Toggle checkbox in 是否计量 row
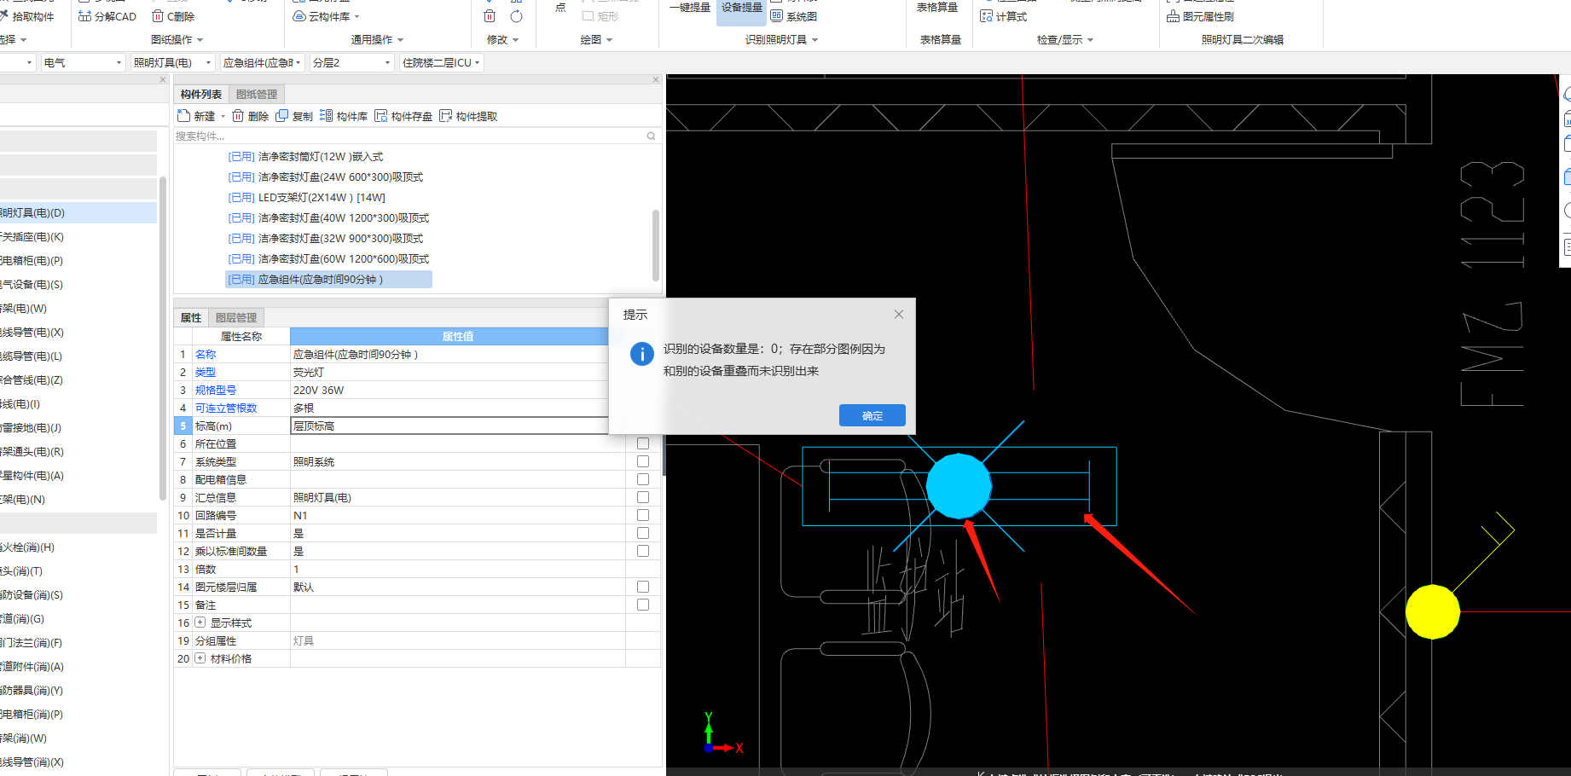The image size is (1571, 776). [643, 533]
